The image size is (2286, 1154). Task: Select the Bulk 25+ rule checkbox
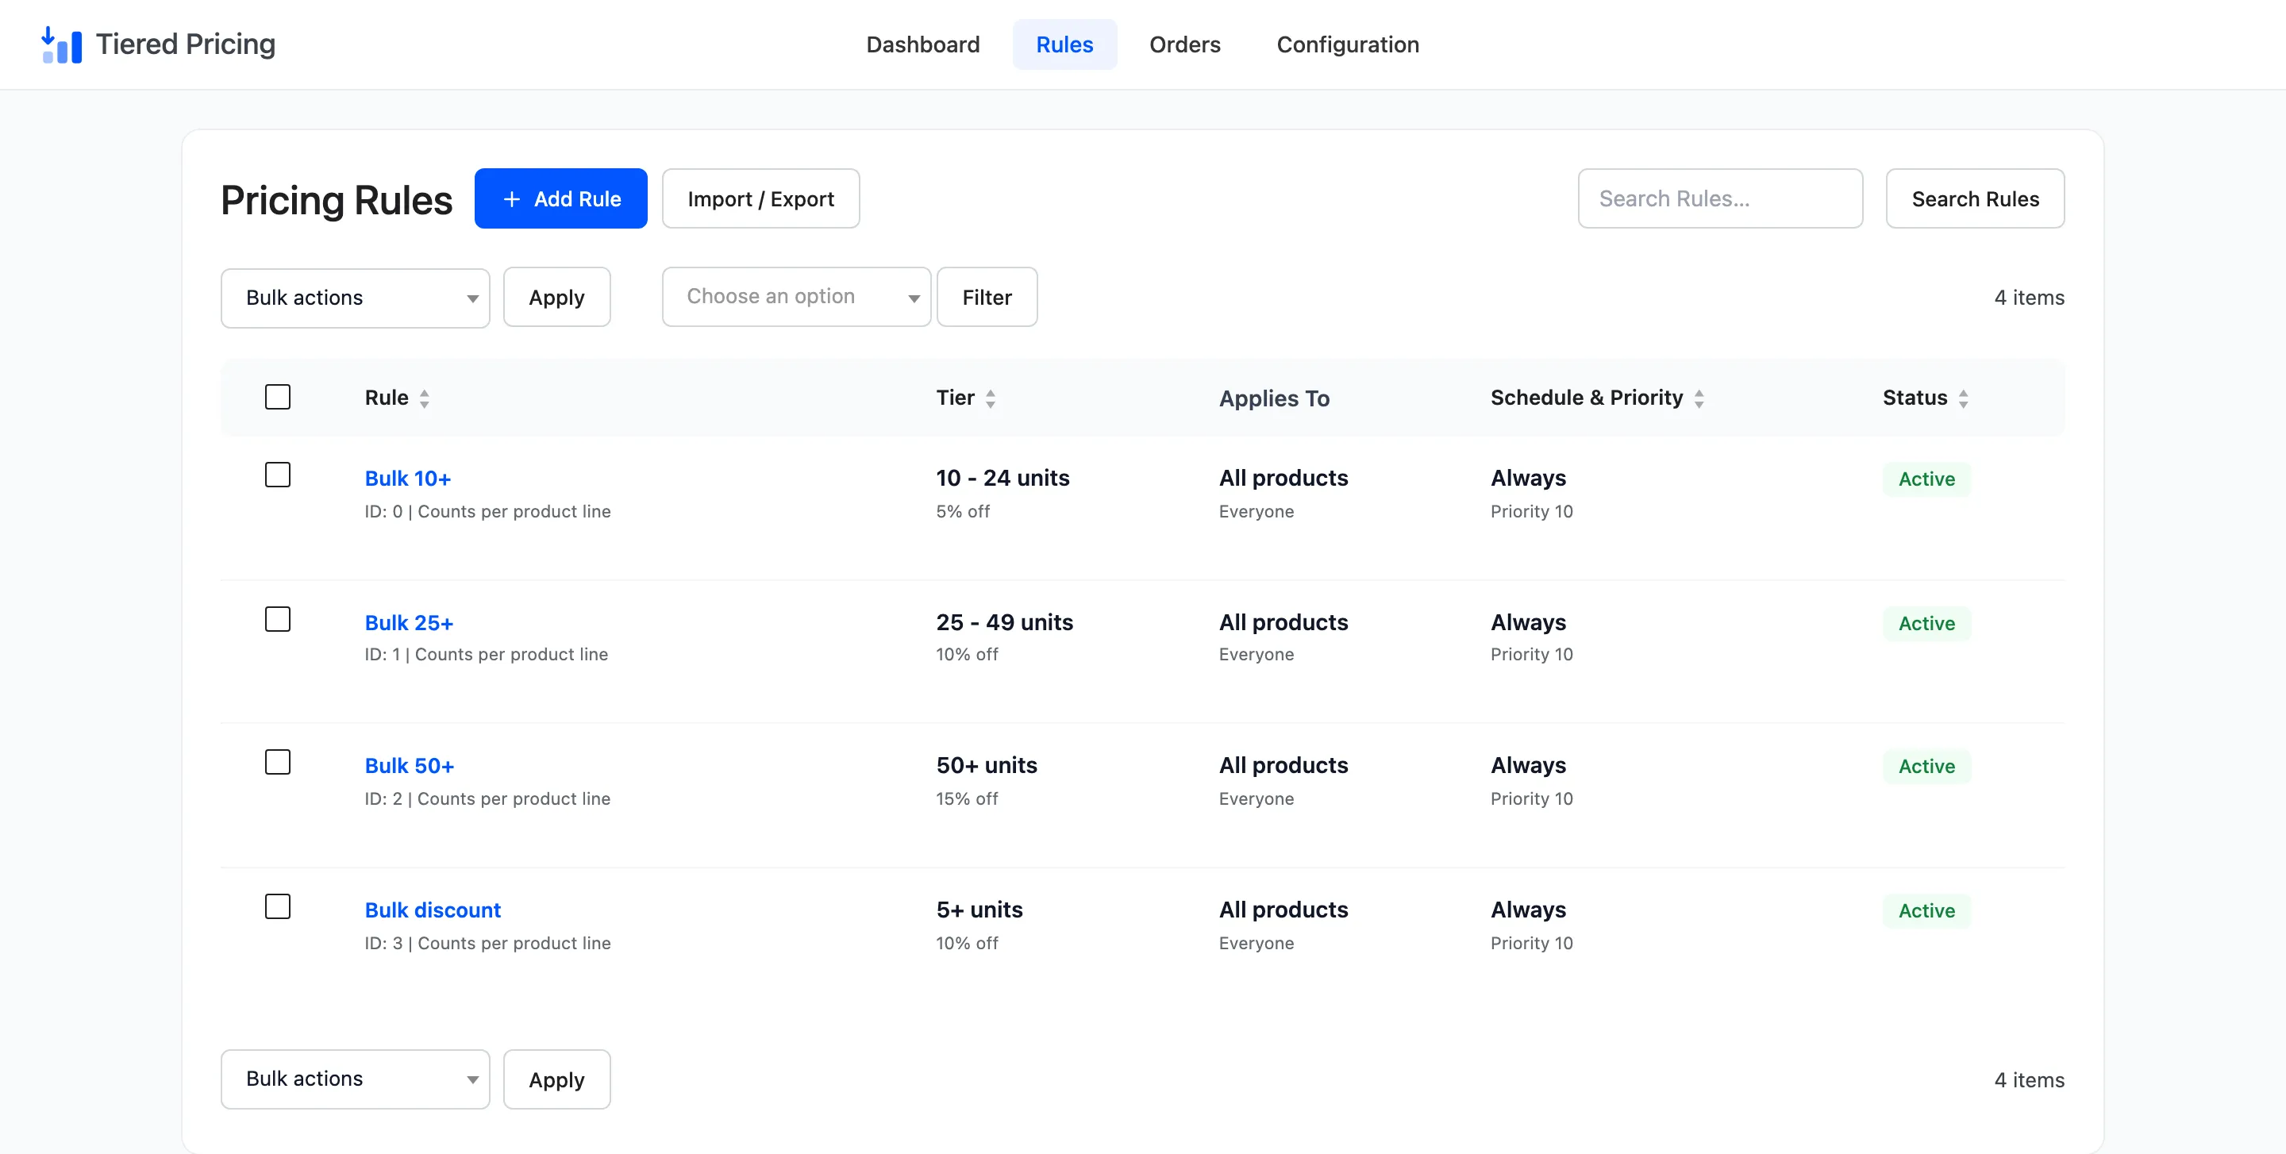[278, 619]
